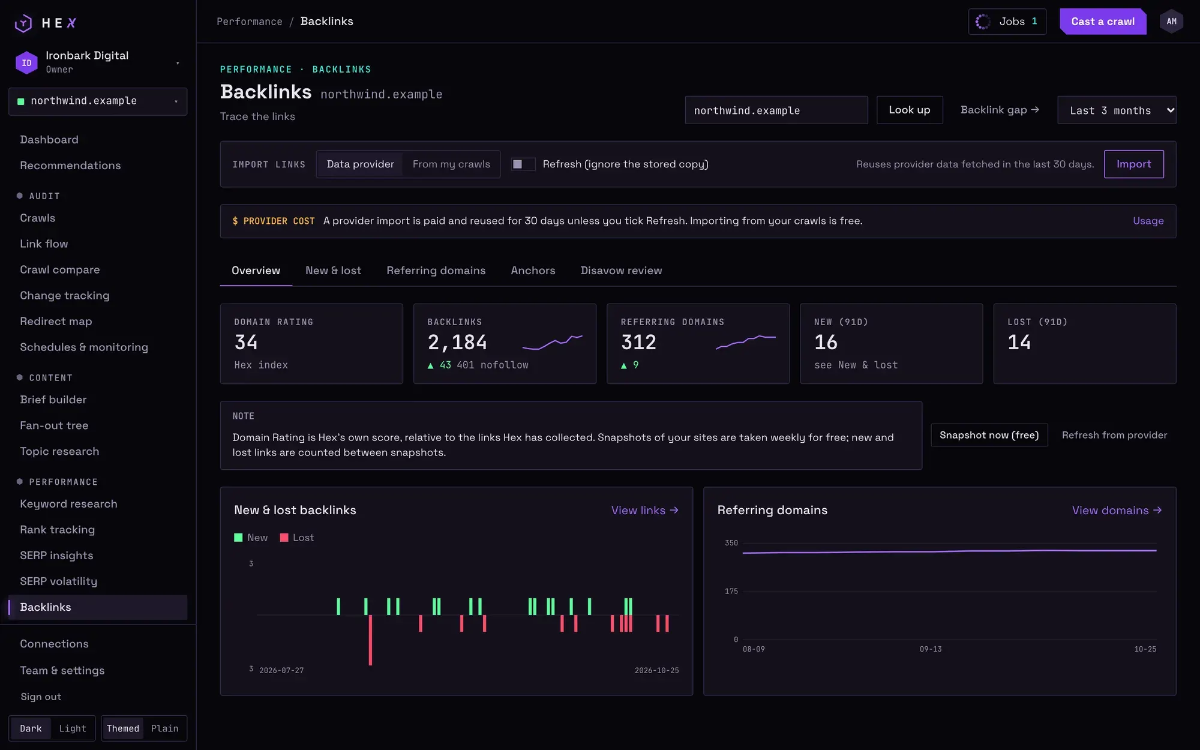1200x750 pixels.
Task: Select Data provider import source
Action: click(360, 164)
